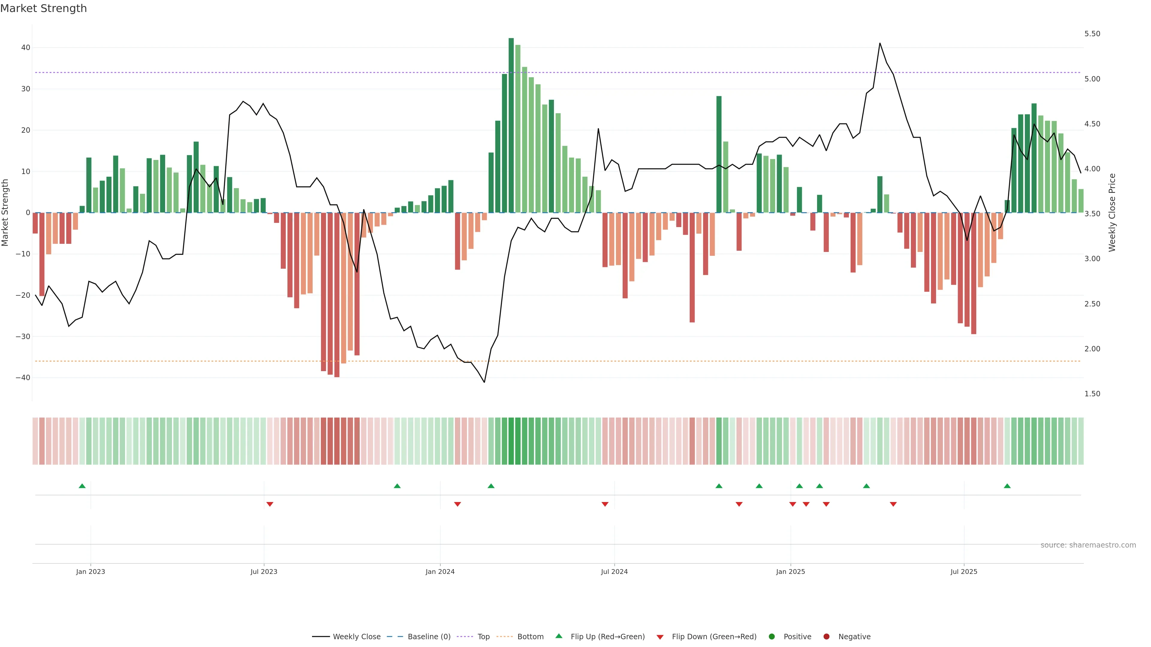Click the Weekly Close Price axis title
Screen dimensions: 1151x647
pyautogui.click(x=1112, y=213)
